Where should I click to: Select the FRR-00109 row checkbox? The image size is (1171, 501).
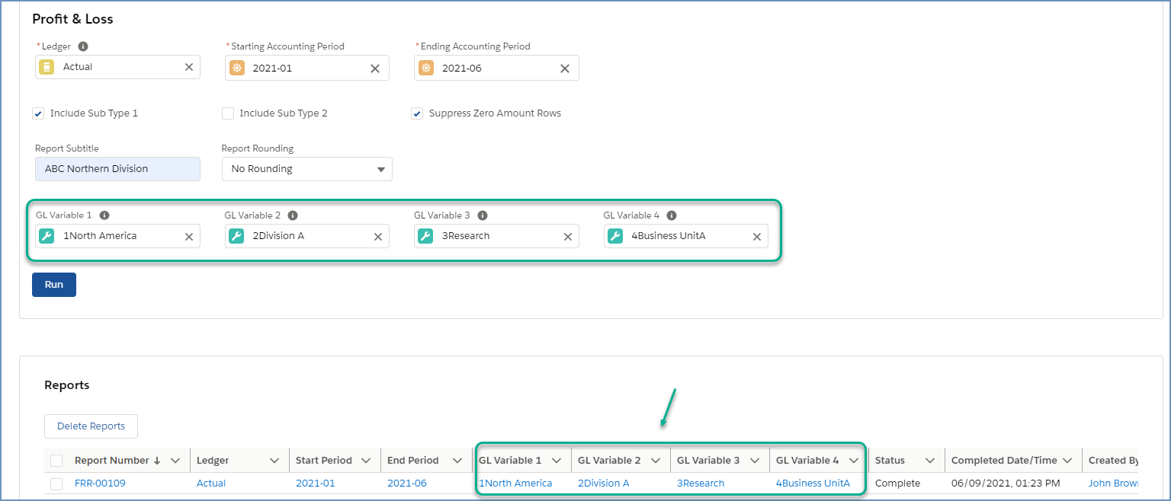pos(56,483)
